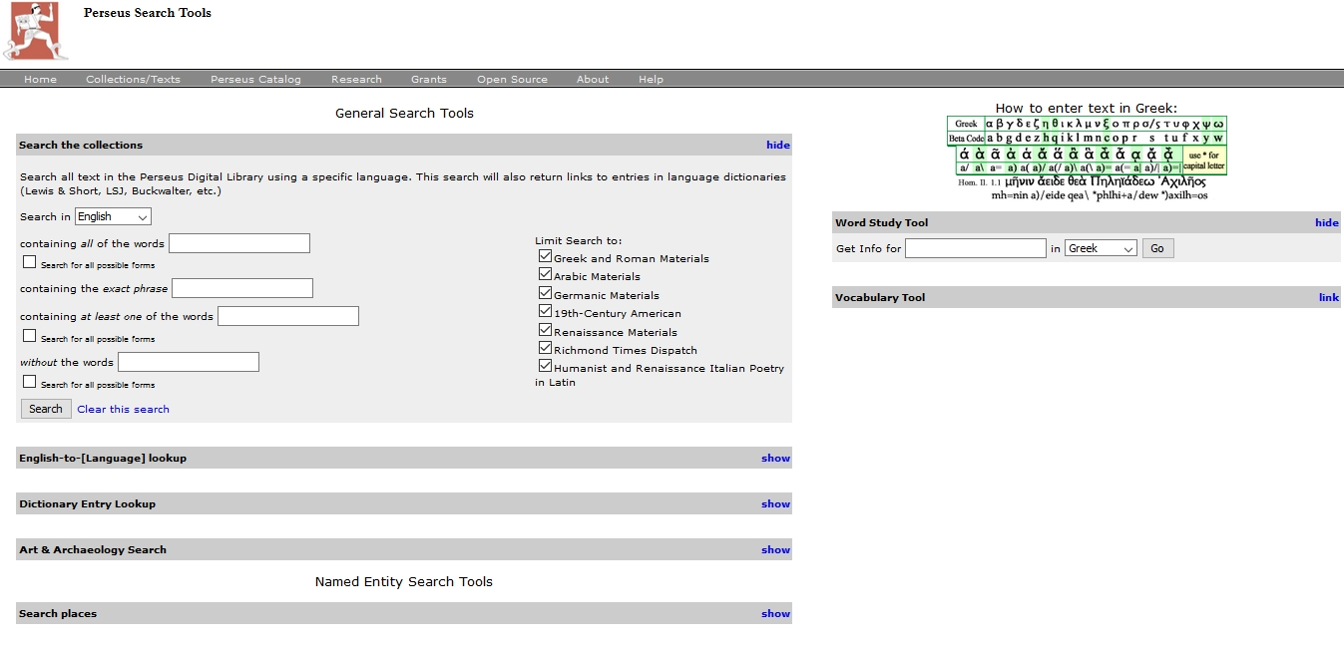Open the Help page
Viewport: 1344px width, 648px height.
tap(651, 80)
